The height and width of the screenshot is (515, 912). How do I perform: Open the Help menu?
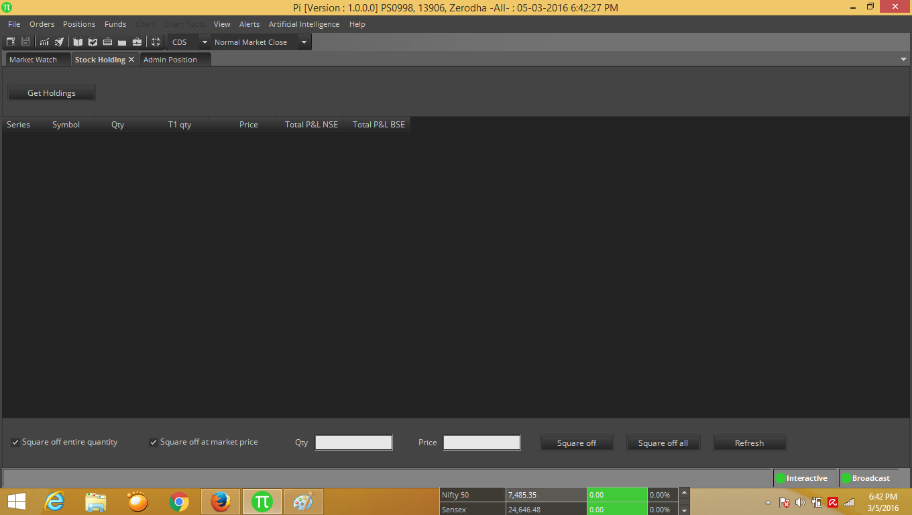click(x=357, y=24)
